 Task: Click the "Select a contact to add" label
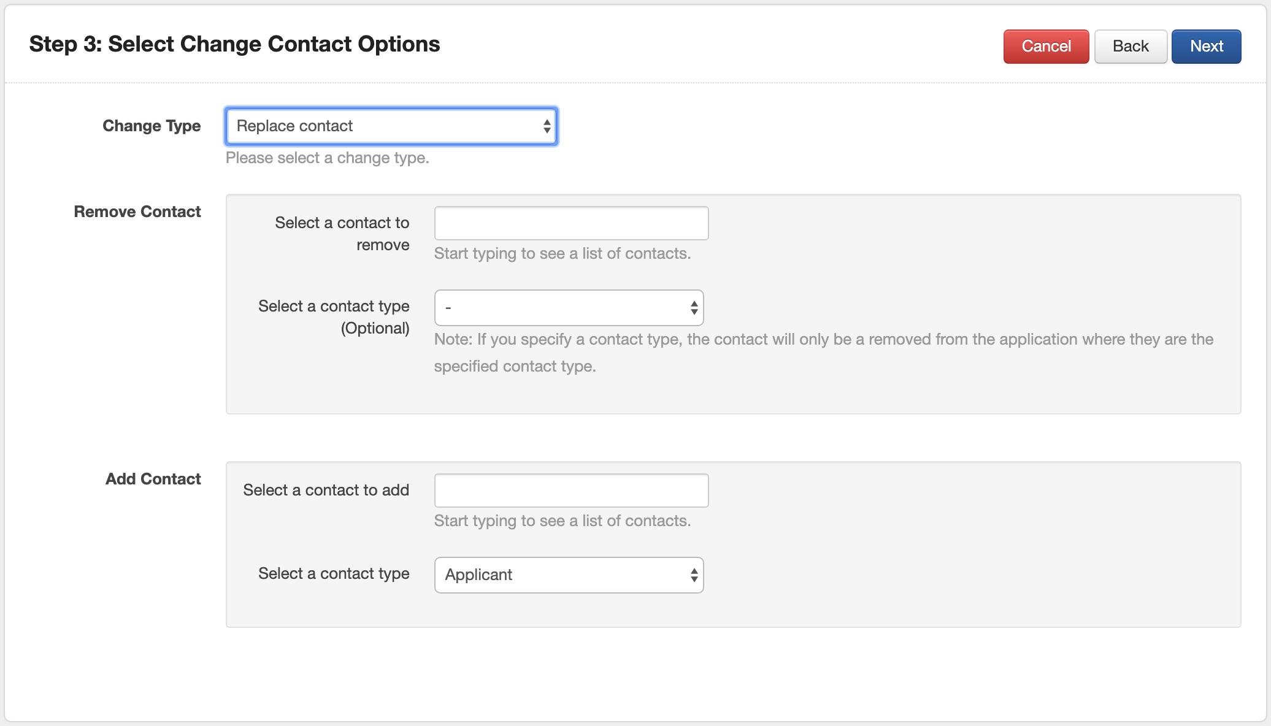[x=326, y=490]
